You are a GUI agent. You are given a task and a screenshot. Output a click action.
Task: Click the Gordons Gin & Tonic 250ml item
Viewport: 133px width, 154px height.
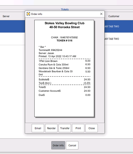click(54, 68)
